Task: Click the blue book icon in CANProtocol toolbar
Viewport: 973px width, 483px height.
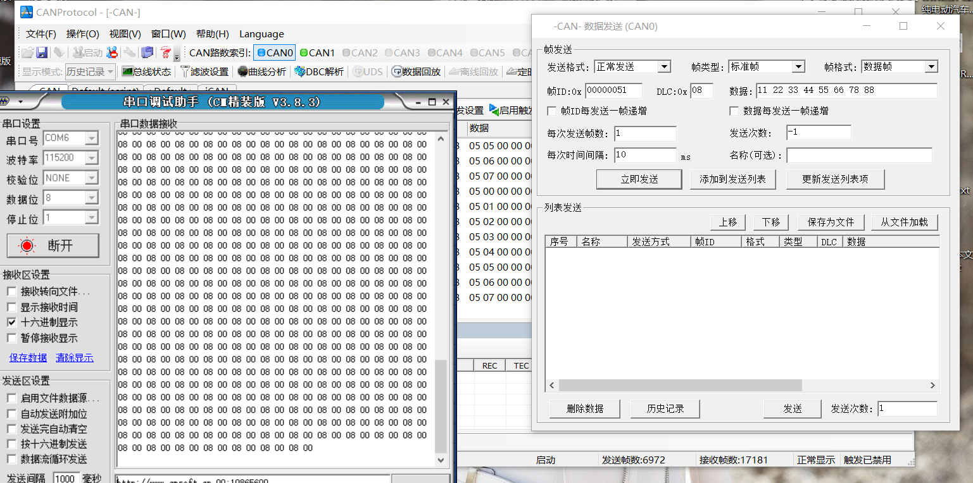Action: 147,53
